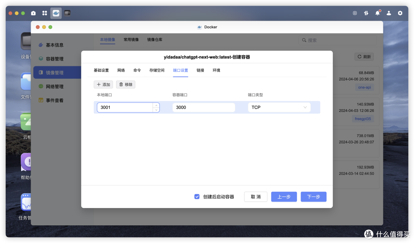Click the 上一步 previous step button
The width and height of the screenshot is (414, 243).
[284, 197]
